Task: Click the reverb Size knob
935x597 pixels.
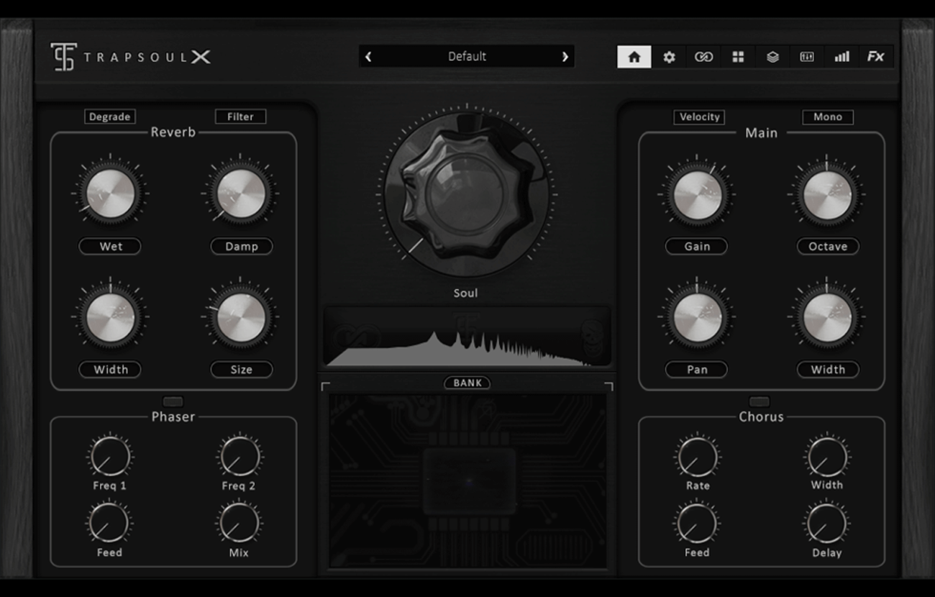Action: pyautogui.click(x=241, y=317)
